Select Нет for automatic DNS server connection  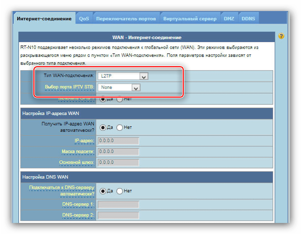coord(119,191)
